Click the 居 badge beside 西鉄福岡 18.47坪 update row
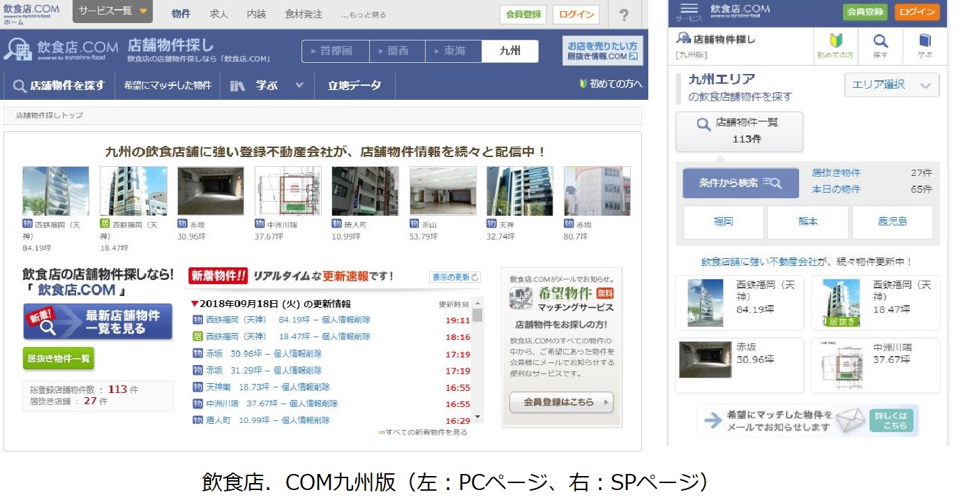 [197, 336]
